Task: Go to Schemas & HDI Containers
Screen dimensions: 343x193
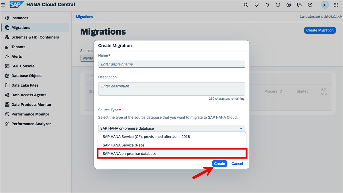Action: click(x=35, y=37)
